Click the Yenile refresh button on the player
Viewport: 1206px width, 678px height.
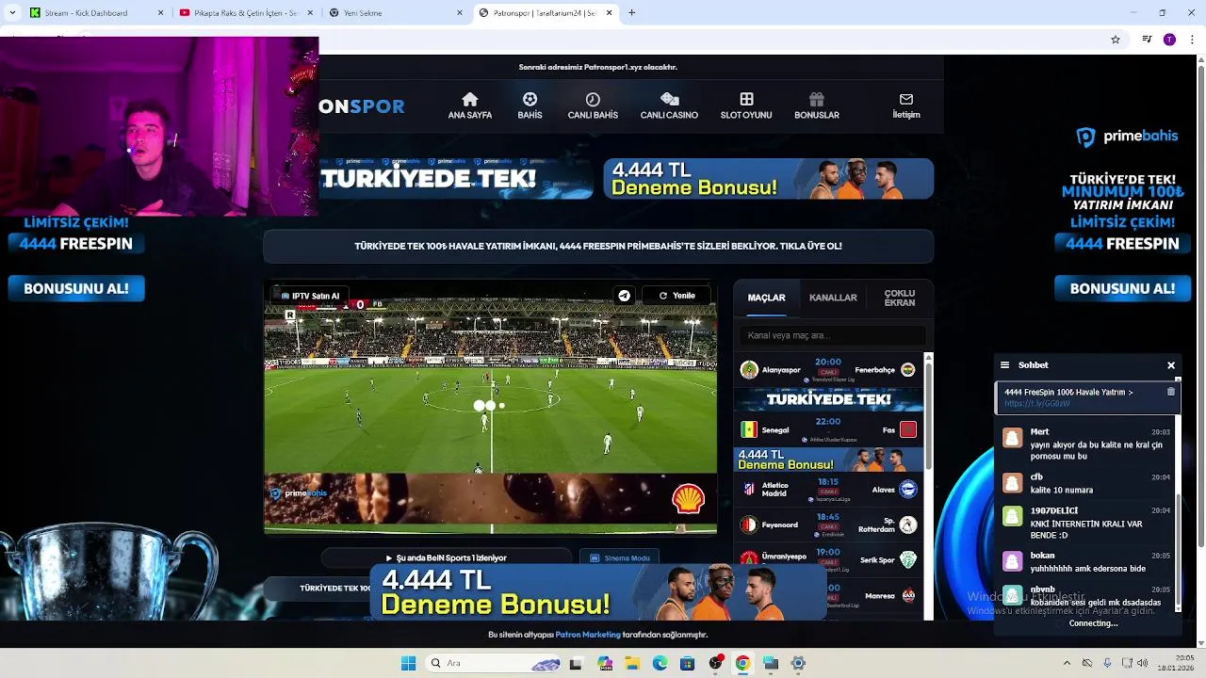coord(677,296)
